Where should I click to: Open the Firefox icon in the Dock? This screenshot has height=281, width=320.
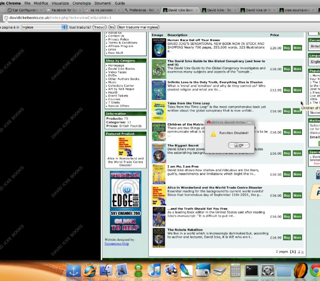click(x=89, y=270)
